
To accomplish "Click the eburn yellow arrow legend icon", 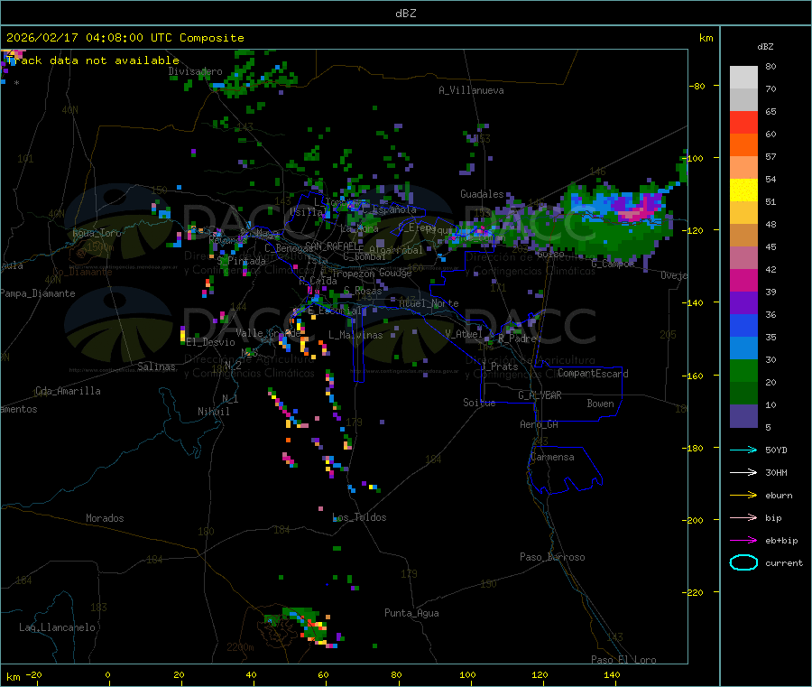I will [x=743, y=495].
